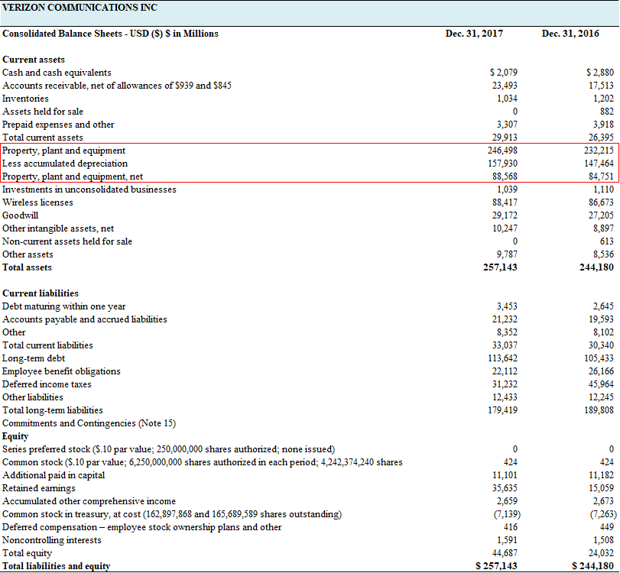Click the 'Noncontrolling interests' row label

click(x=52, y=541)
